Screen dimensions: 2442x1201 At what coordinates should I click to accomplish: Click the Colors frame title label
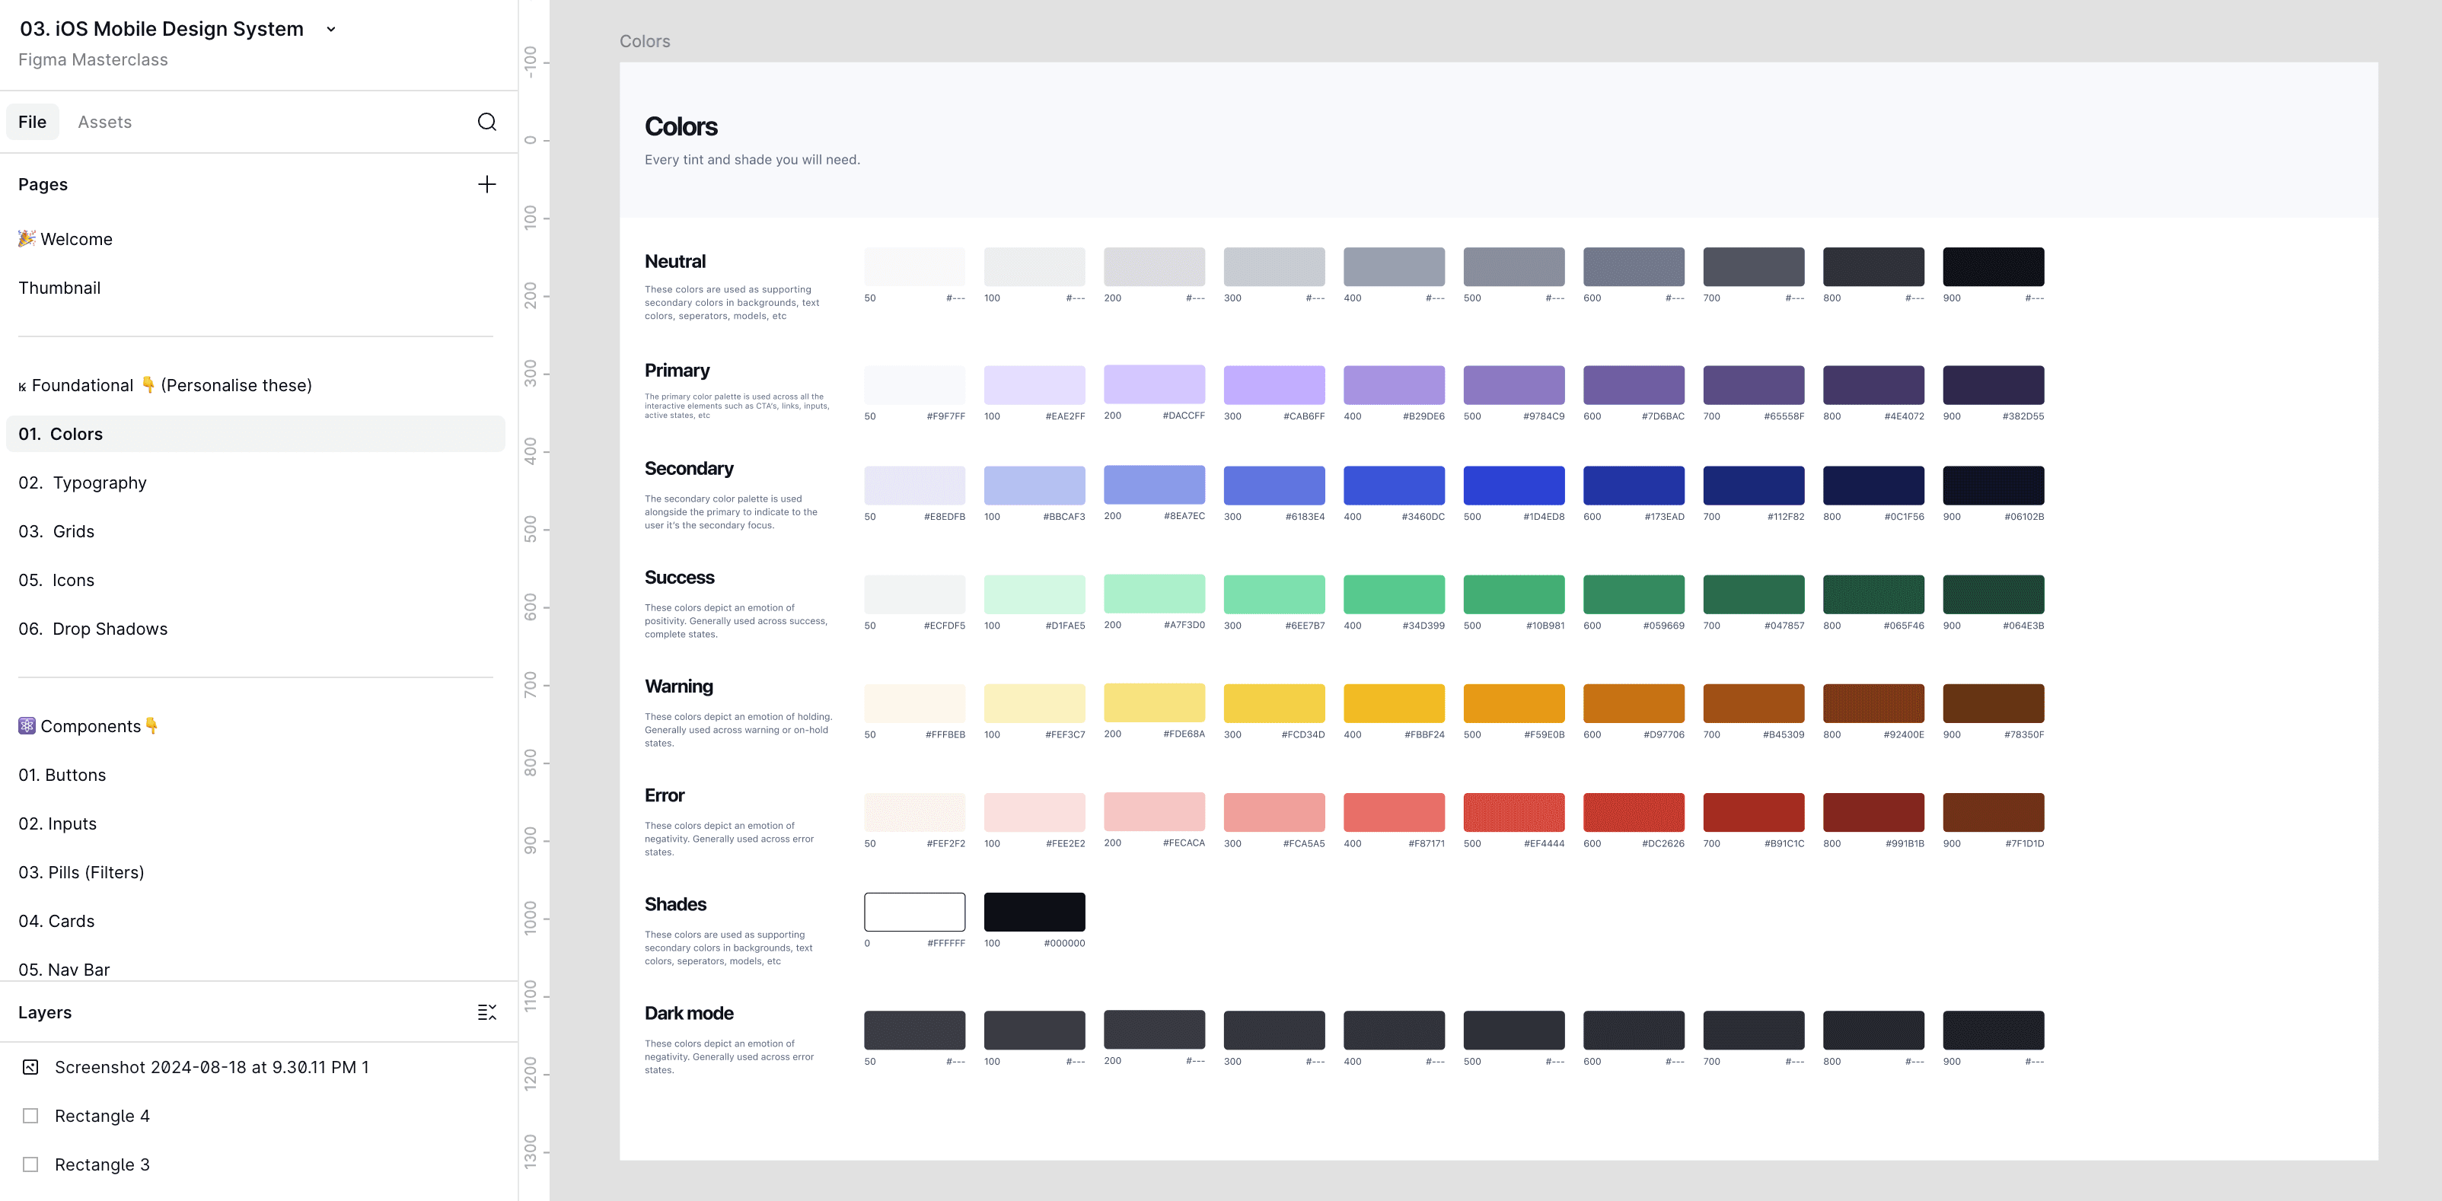(645, 42)
